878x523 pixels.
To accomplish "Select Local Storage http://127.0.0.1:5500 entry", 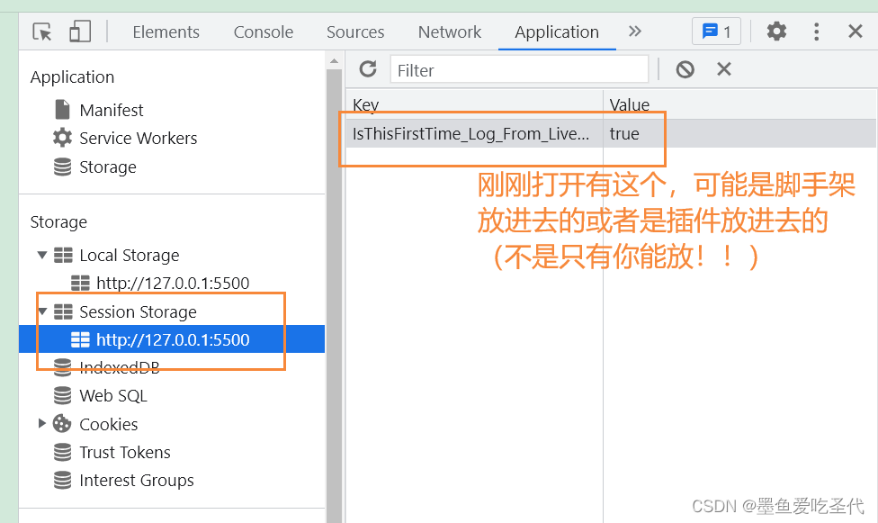I will (173, 283).
